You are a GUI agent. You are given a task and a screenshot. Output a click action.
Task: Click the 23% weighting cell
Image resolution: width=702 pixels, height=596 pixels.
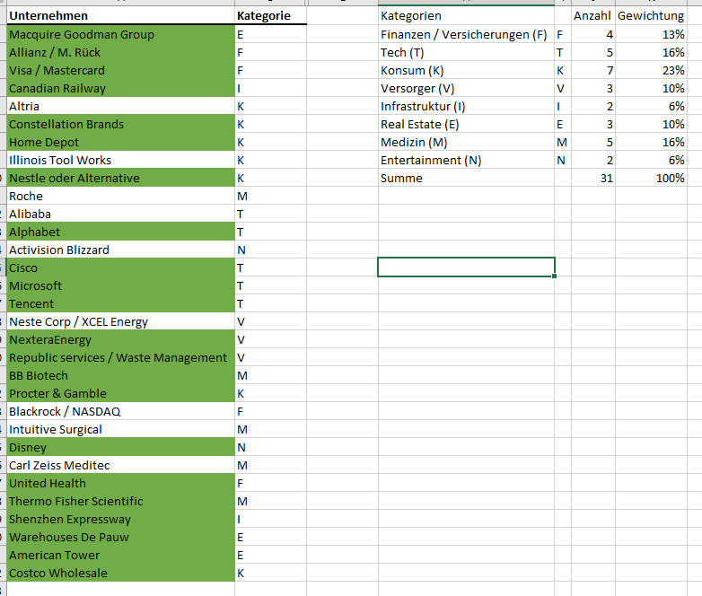tap(651, 70)
